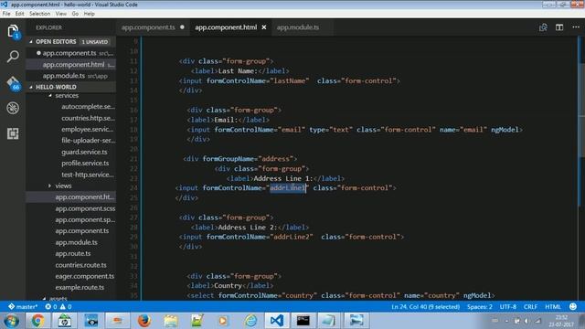585x329 pixels.
Task: Open the Go menu
Action: point(75,14)
